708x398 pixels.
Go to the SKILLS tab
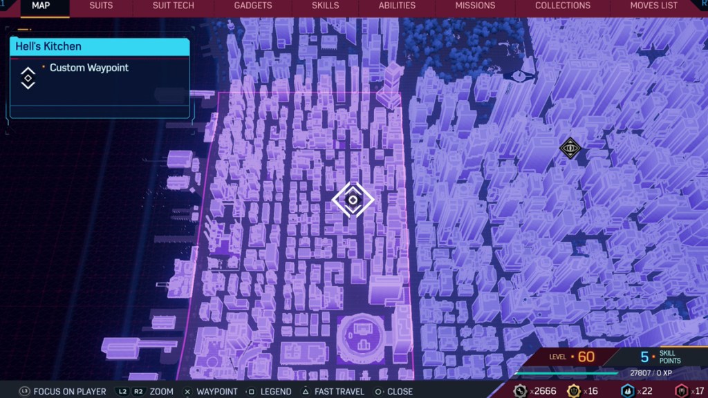click(325, 6)
